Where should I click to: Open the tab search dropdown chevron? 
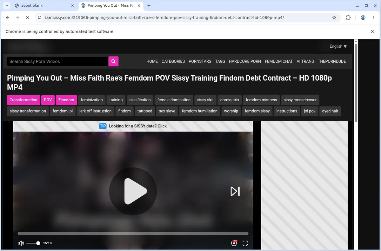tap(7, 5)
